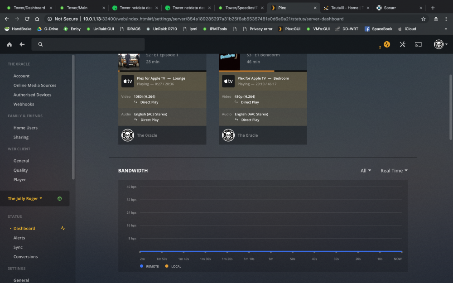
Task: Show more bookmarks overflow chevron
Action: (x=445, y=29)
